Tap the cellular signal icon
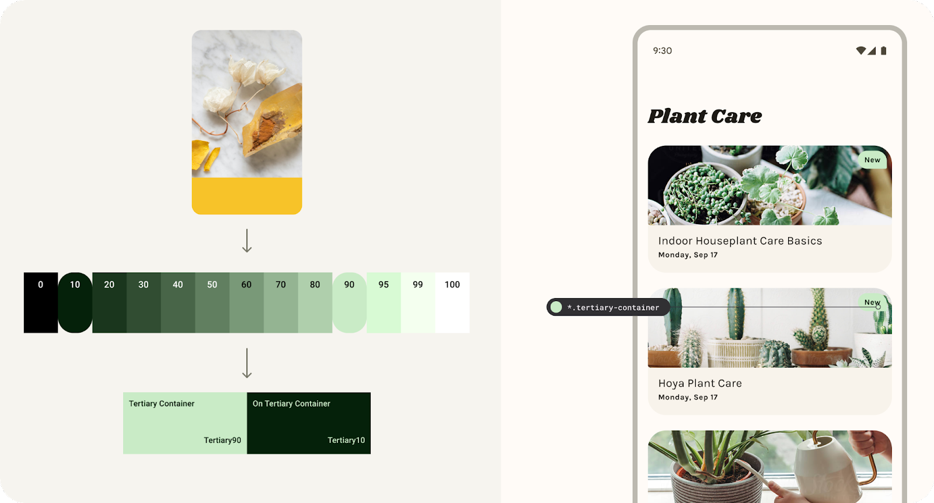 (x=872, y=51)
